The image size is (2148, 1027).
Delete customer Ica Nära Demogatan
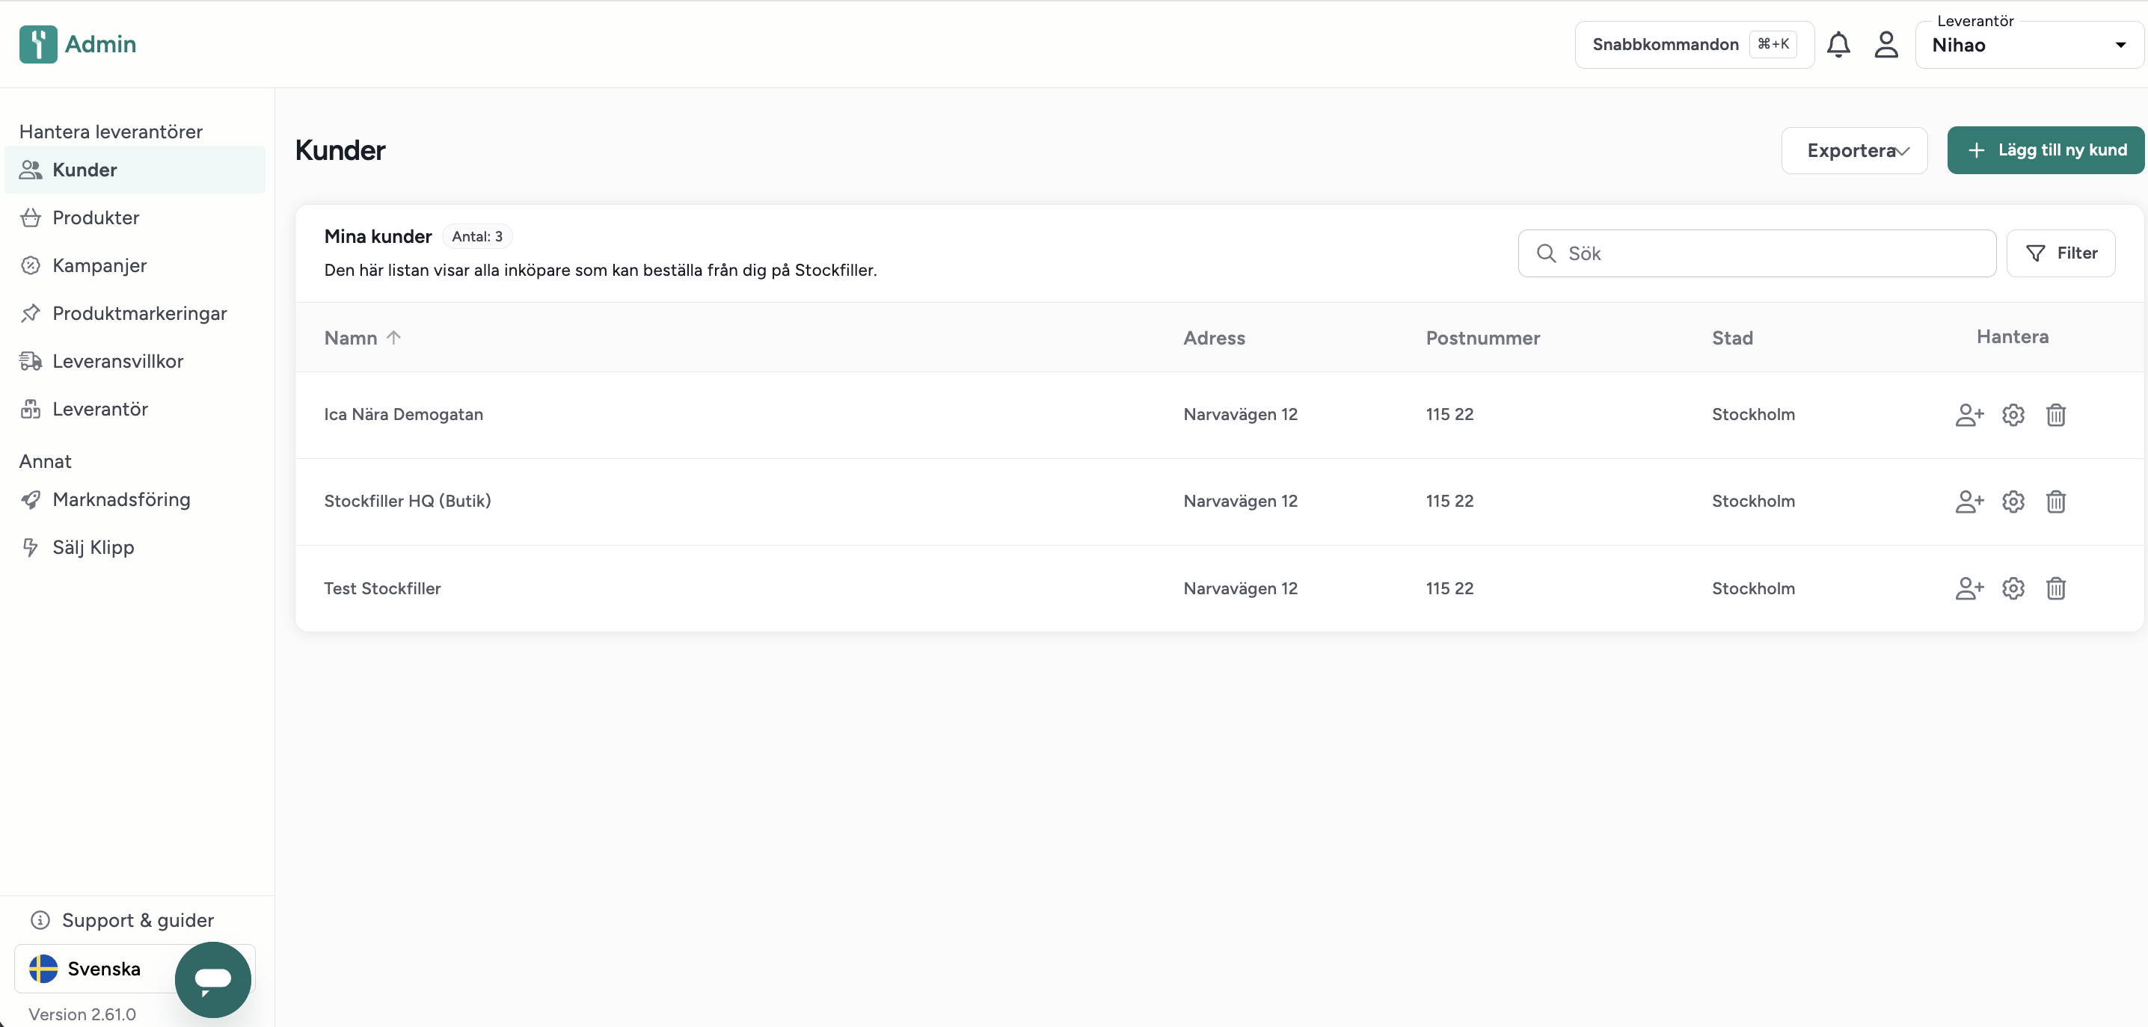tap(2055, 414)
